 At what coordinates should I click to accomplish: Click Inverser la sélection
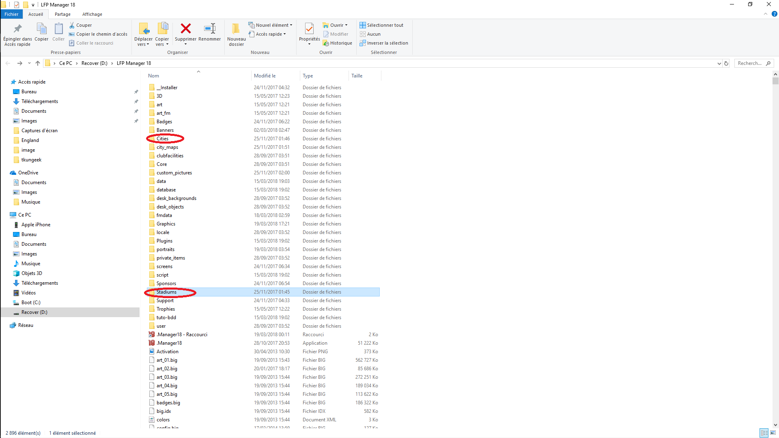click(384, 43)
